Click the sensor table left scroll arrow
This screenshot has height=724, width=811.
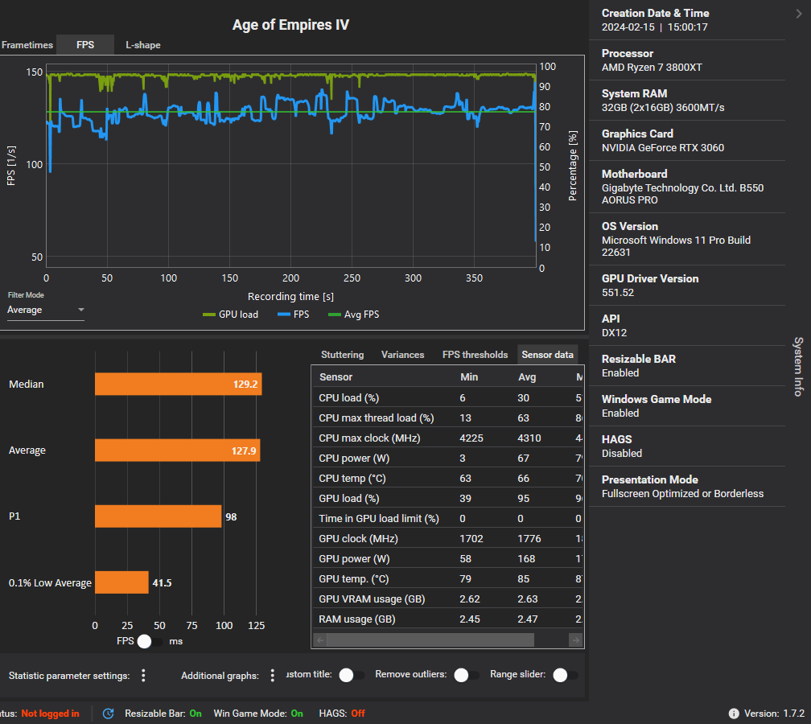tap(320, 640)
